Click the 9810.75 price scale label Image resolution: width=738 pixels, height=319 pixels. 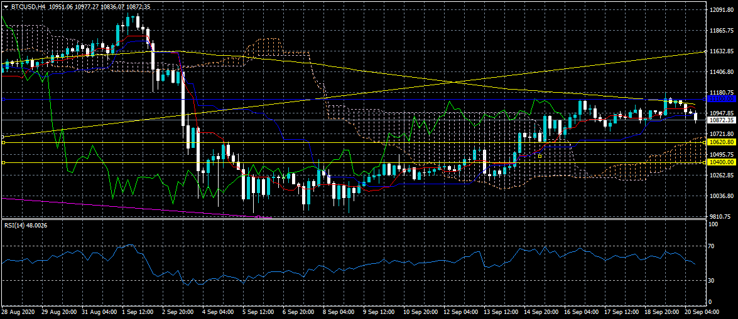tap(721, 217)
